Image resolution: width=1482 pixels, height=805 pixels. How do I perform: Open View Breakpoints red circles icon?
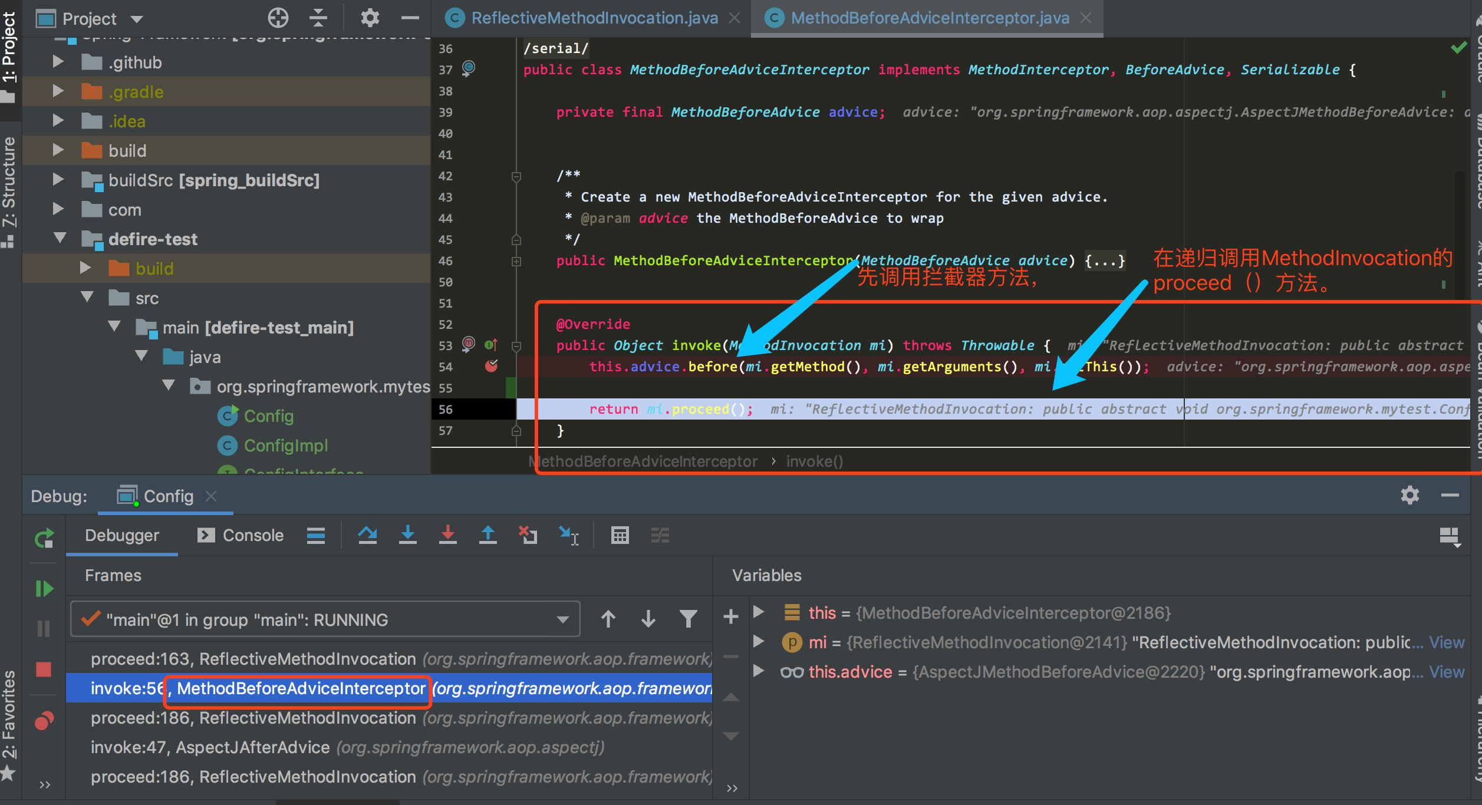coord(44,721)
